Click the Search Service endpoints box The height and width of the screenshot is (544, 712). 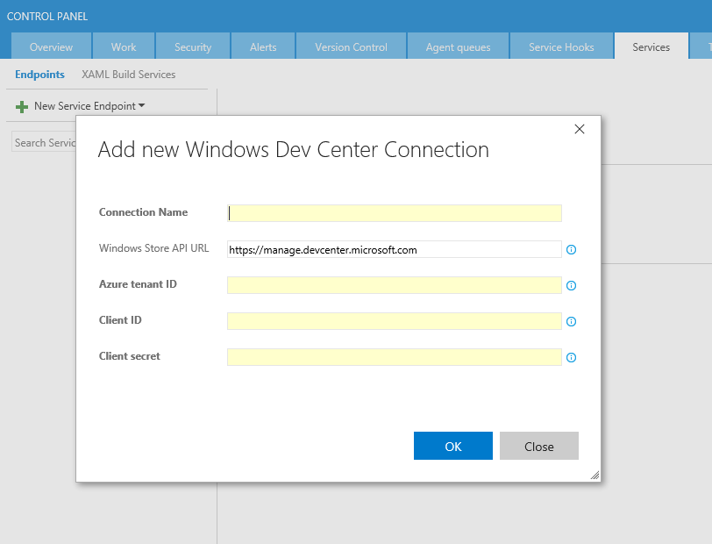[44, 142]
